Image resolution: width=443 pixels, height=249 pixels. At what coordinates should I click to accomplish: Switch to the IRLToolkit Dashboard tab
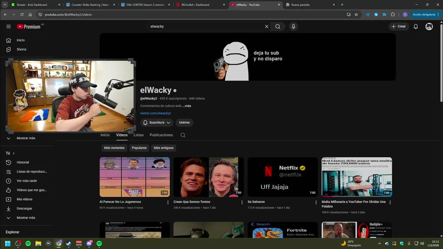click(x=201, y=5)
